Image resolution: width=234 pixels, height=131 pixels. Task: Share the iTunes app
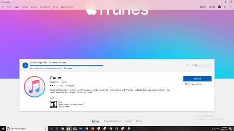point(70,86)
